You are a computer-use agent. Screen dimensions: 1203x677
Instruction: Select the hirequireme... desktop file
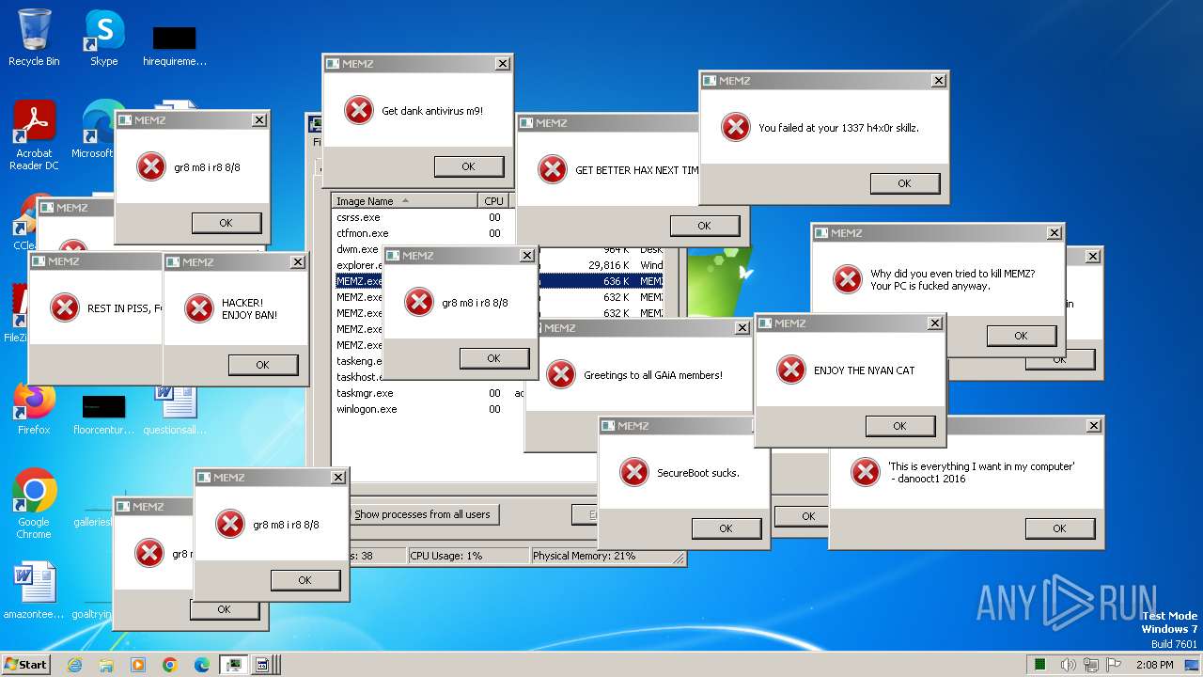(x=175, y=45)
